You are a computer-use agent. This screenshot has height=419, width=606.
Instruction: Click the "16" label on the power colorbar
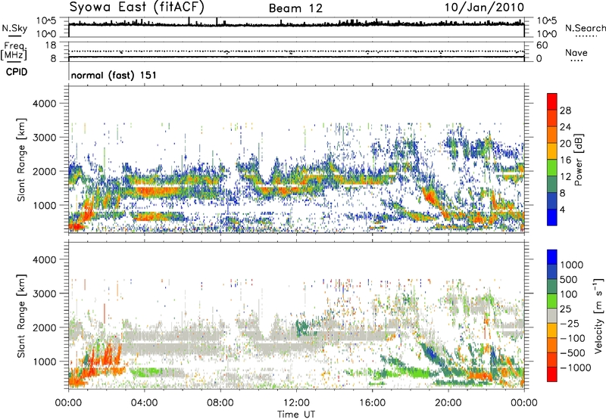pos(565,160)
